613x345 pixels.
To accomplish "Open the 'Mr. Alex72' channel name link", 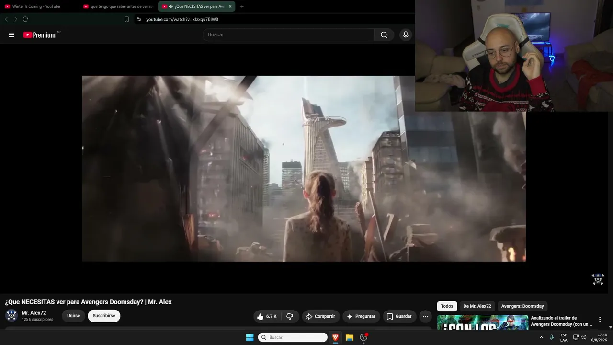I will [34, 313].
